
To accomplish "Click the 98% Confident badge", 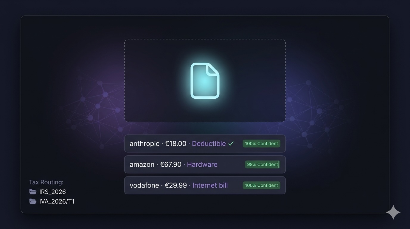I will click(x=262, y=165).
